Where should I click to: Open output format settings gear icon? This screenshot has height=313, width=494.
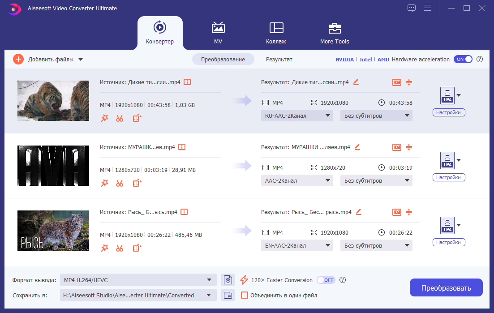[228, 280]
